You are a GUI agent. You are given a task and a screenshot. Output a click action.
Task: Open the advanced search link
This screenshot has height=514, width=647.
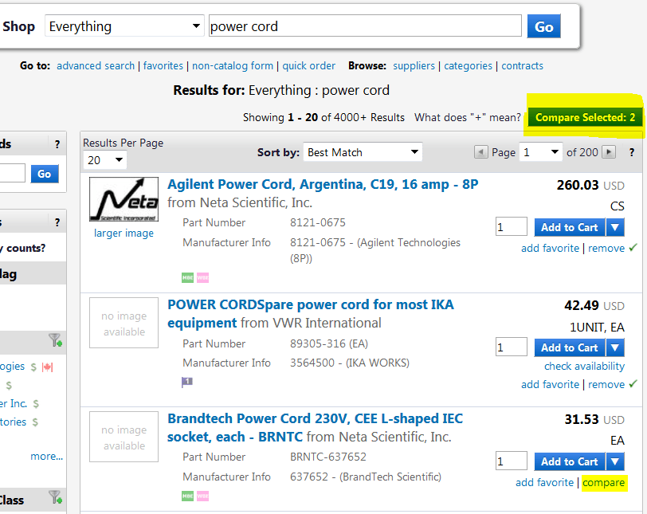[96, 65]
